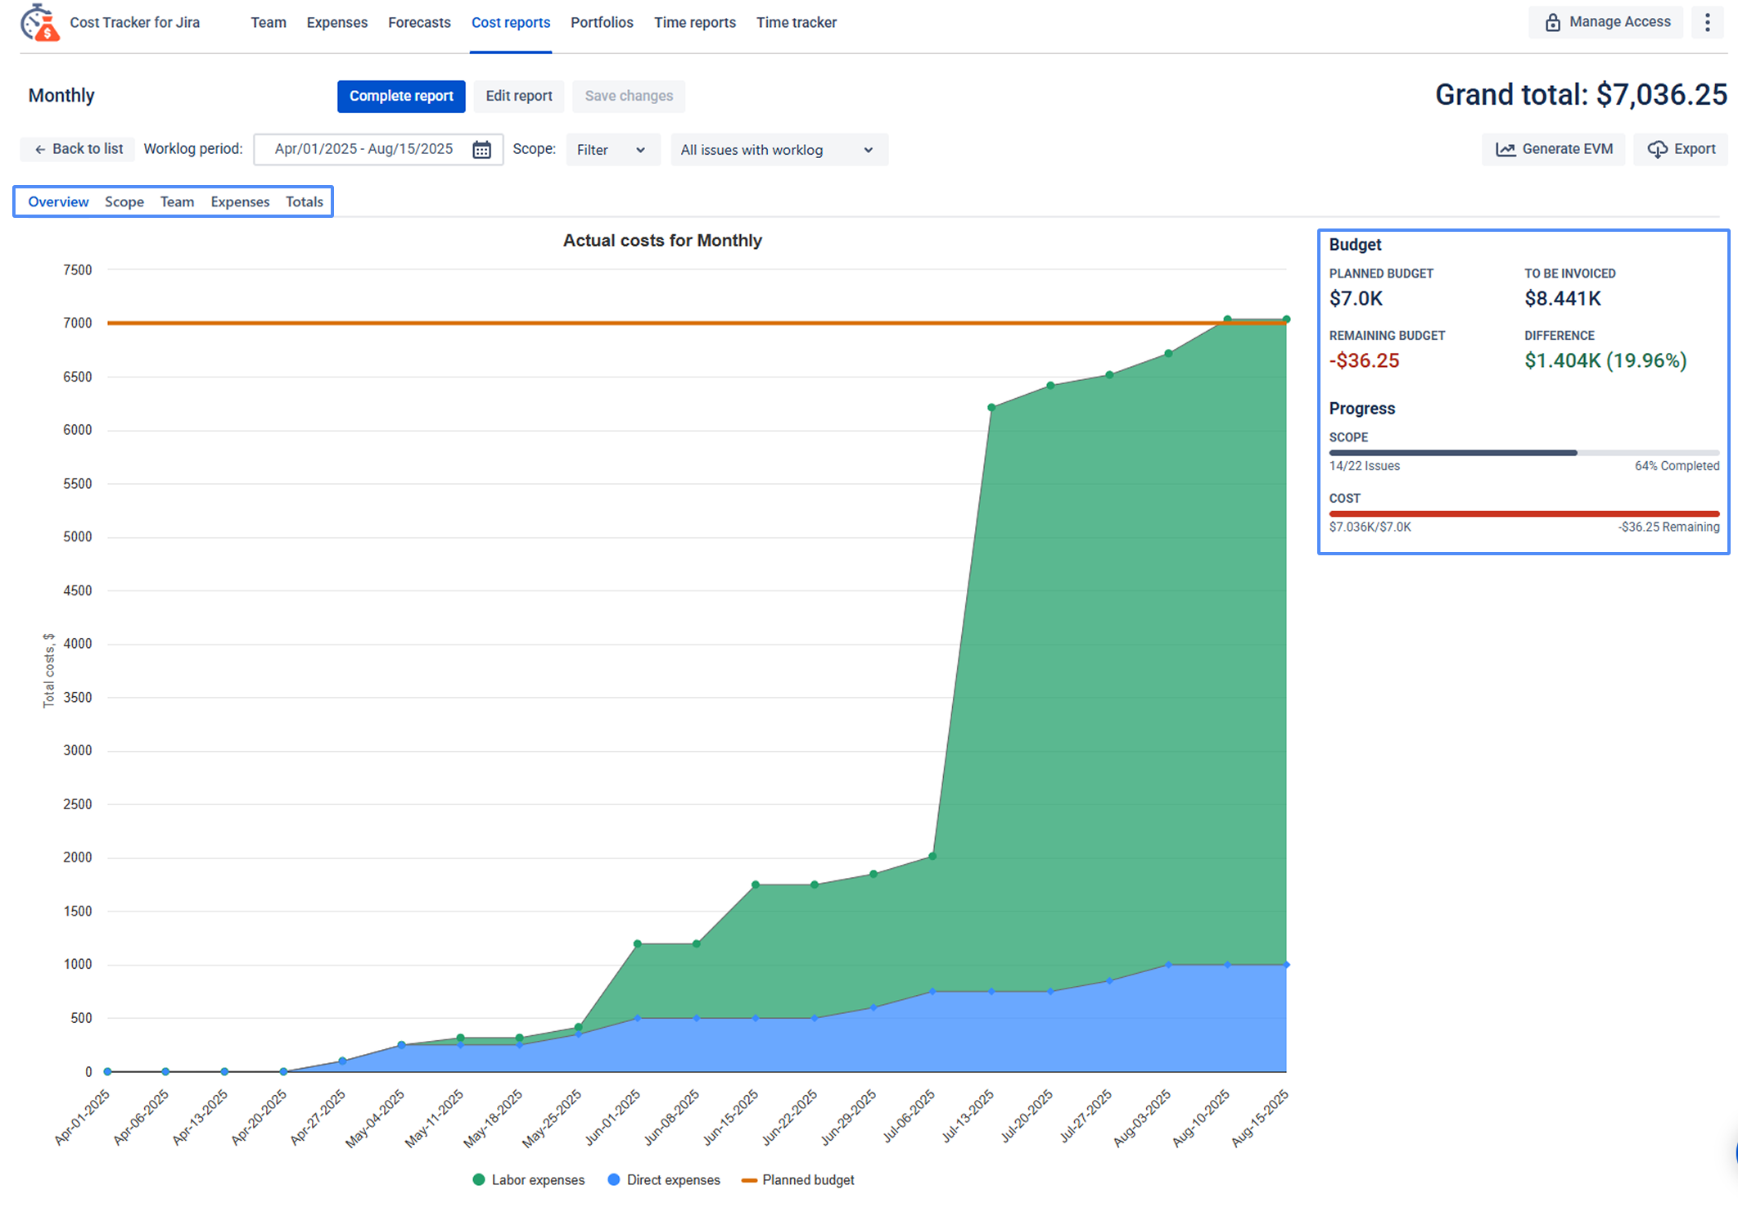Open the calendar date picker icon
Screen dimensions: 1738x1208
pos(481,150)
